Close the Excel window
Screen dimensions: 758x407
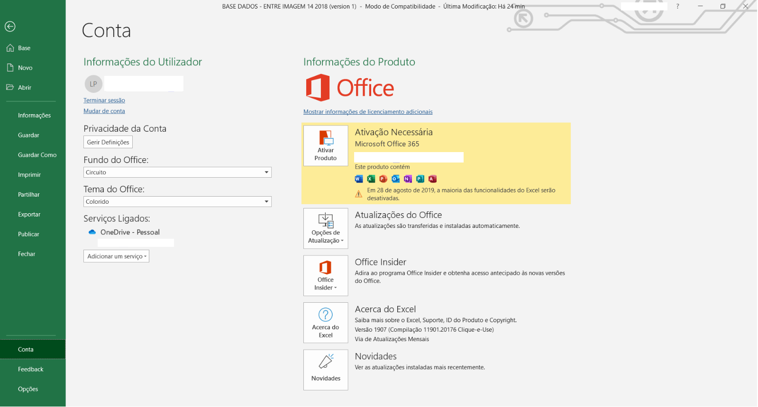pyautogui.click(x=746, y=7)
